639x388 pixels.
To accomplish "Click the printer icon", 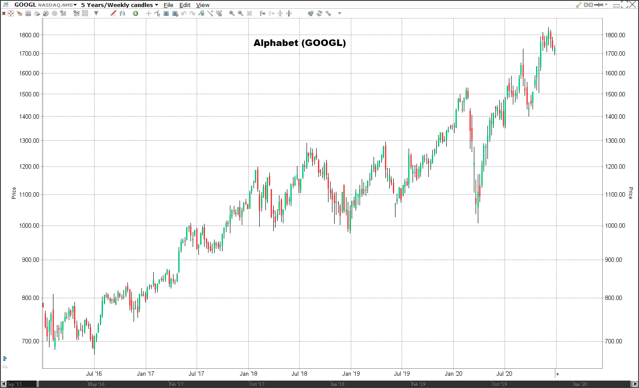I will [37, 14].
